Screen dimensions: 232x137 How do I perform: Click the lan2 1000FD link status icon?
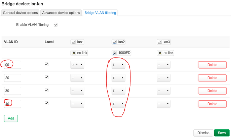tap(115, 53)
